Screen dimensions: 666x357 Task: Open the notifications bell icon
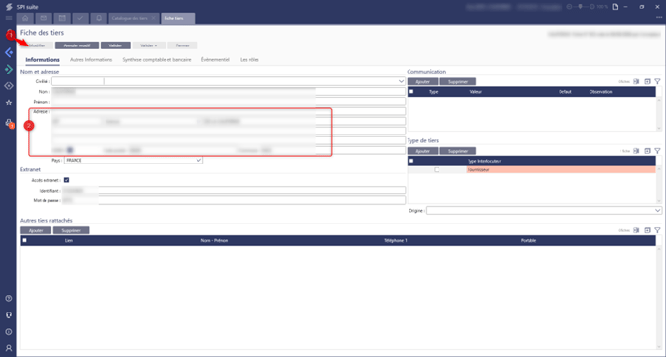pos(99,18)
